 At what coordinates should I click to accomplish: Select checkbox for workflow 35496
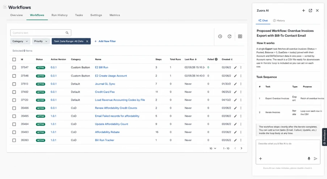click(14, 108)
